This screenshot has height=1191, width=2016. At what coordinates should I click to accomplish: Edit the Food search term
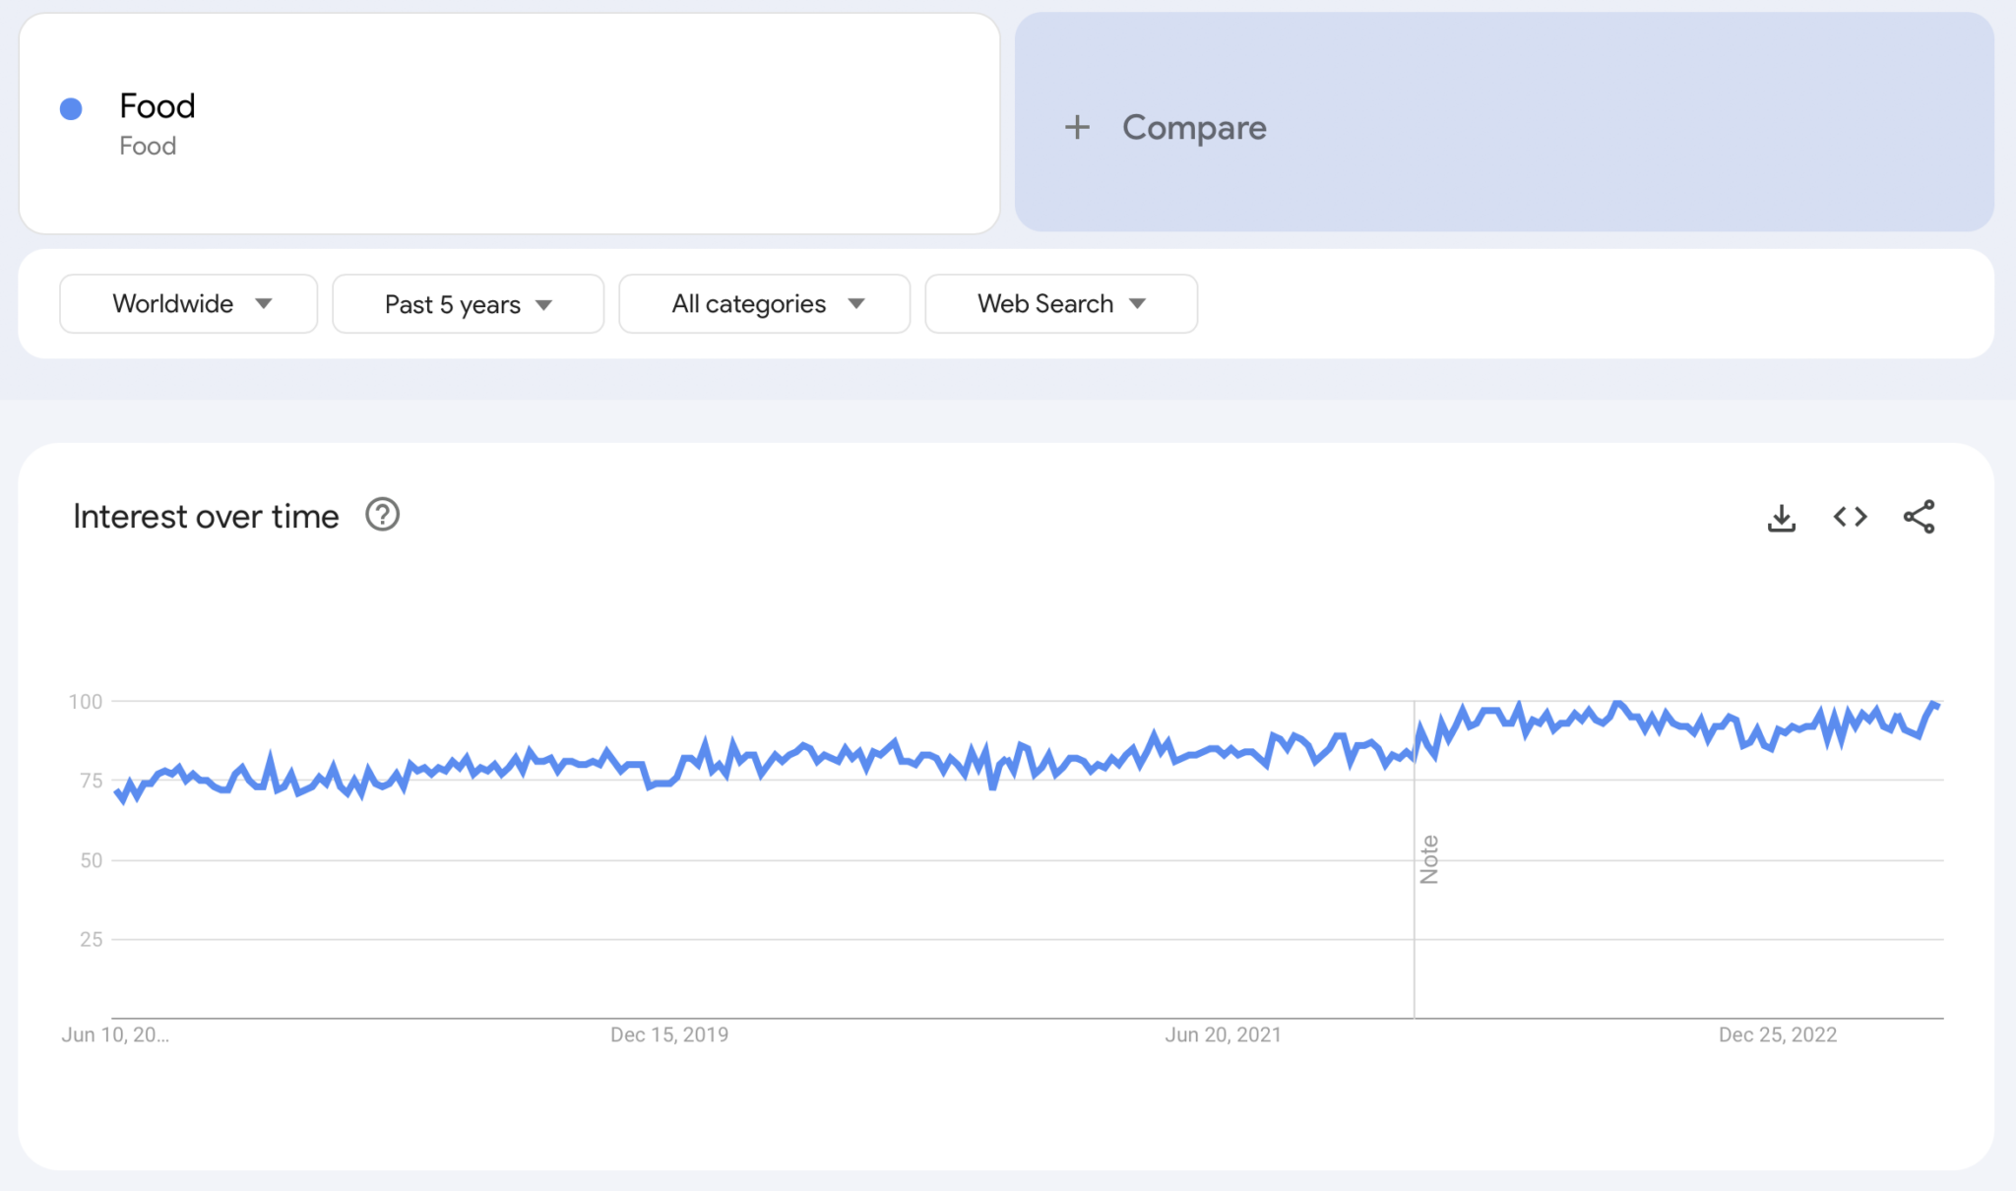[157, 105]
